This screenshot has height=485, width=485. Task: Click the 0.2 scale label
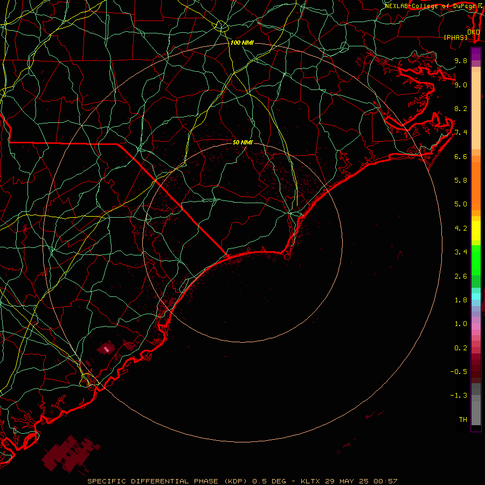pos(461,348)
